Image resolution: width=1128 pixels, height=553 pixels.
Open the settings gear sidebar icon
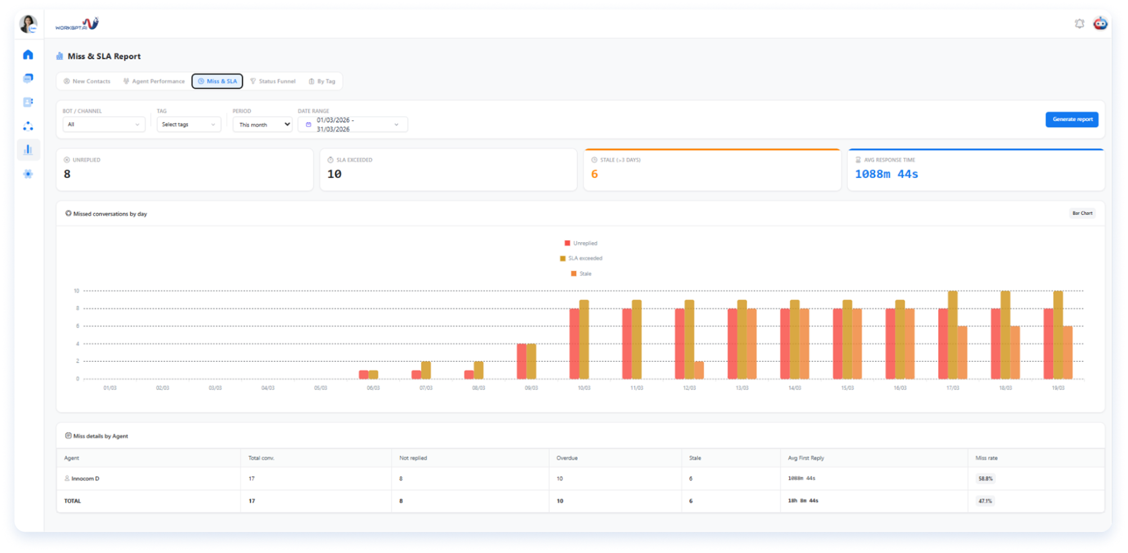point(28,174)
